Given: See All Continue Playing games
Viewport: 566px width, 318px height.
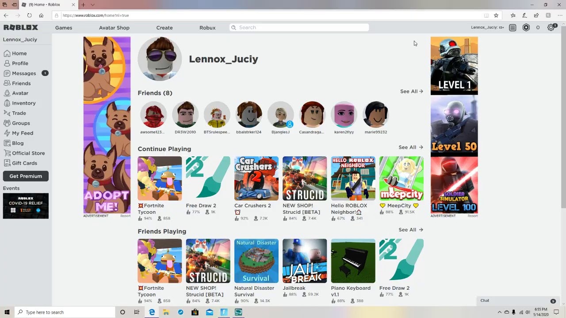Looking at the screenshot, I should (411, 148).
